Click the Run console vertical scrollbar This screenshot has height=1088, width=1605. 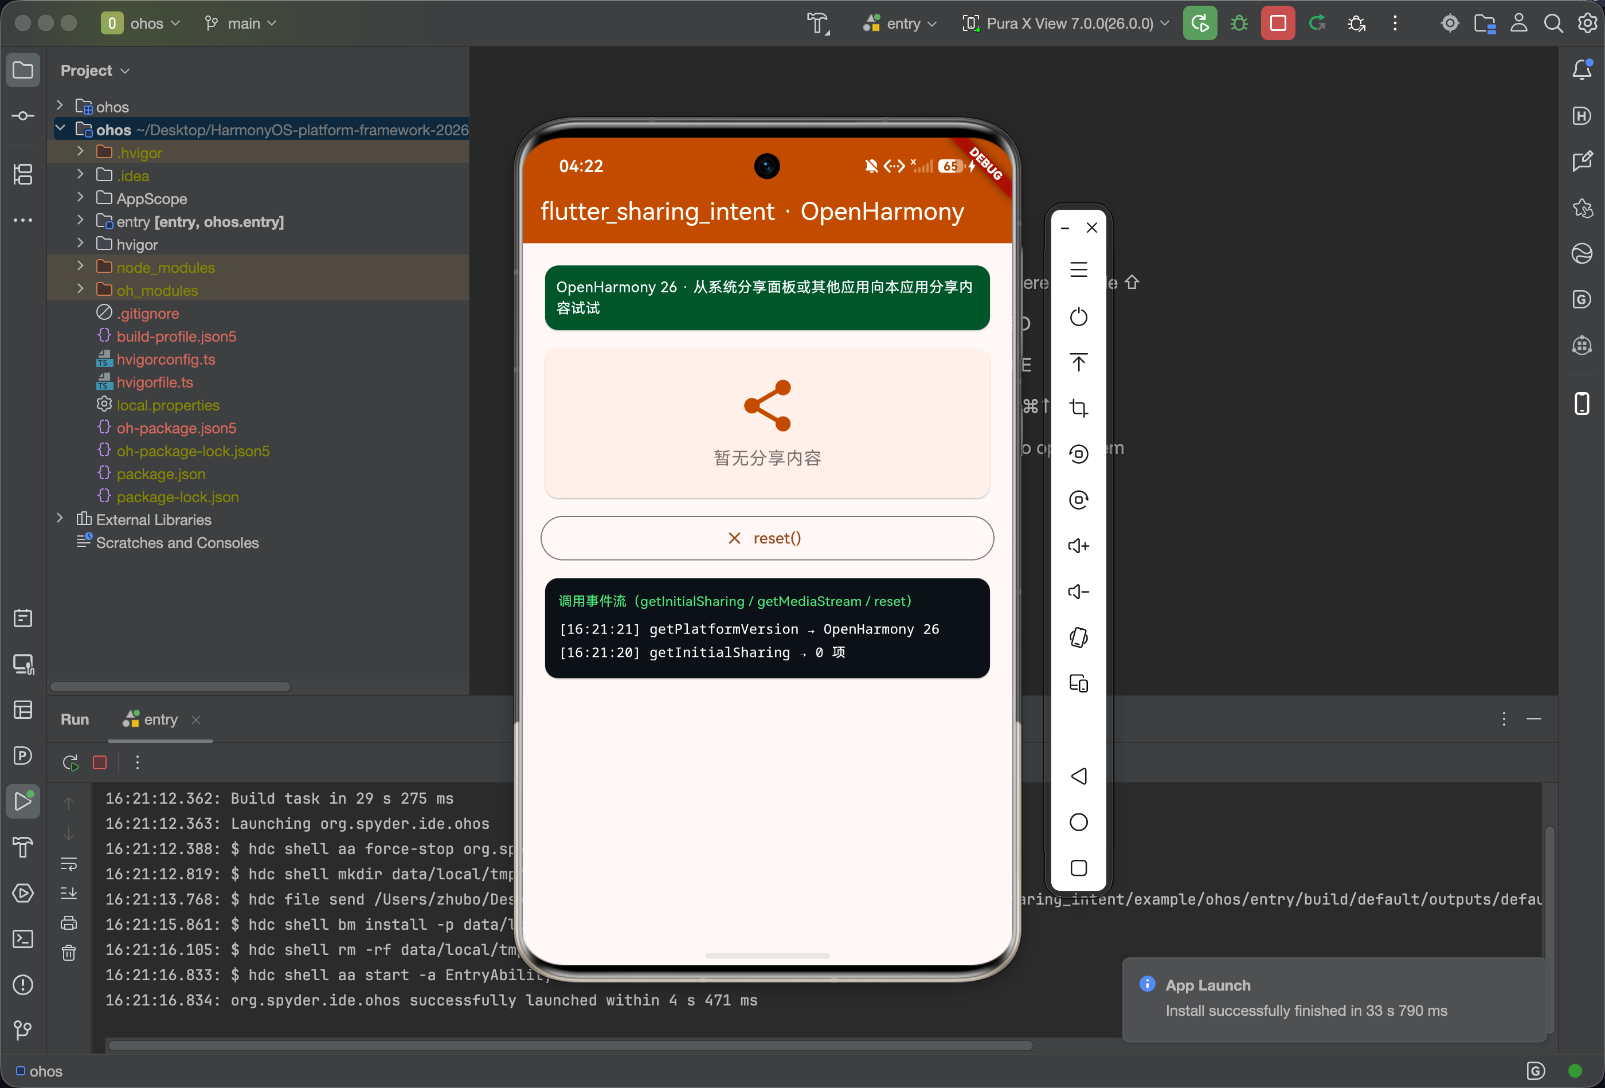(x=1549, y=930)
